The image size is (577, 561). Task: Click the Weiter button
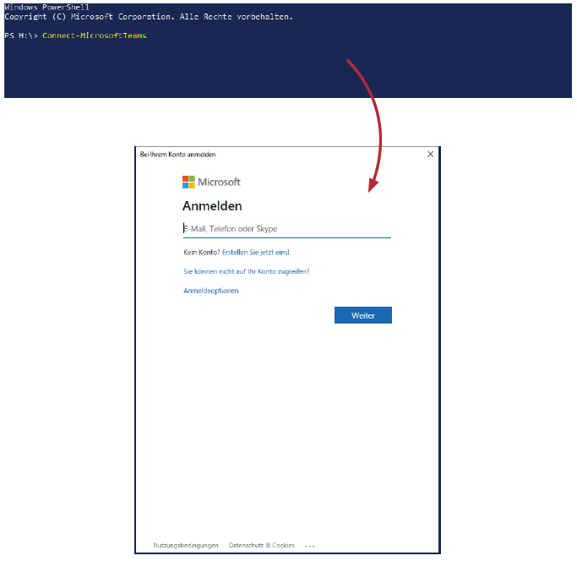click(362, 315)
